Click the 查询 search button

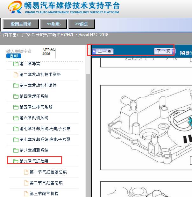pos(14,56)
